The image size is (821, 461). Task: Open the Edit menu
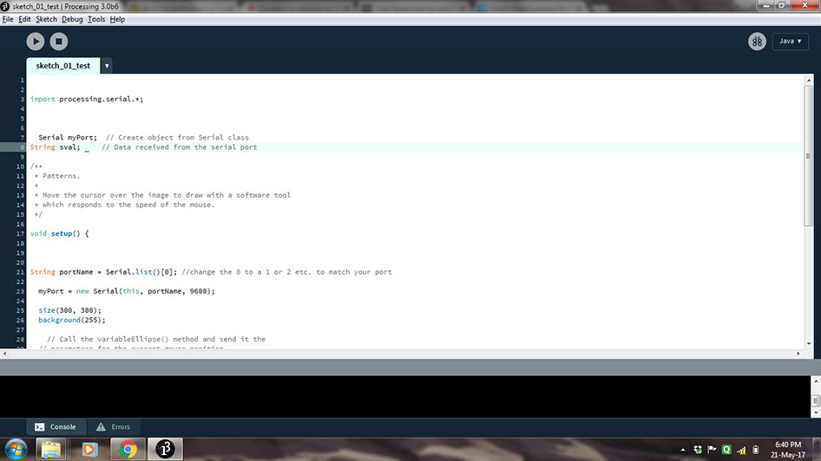[24, 19]
